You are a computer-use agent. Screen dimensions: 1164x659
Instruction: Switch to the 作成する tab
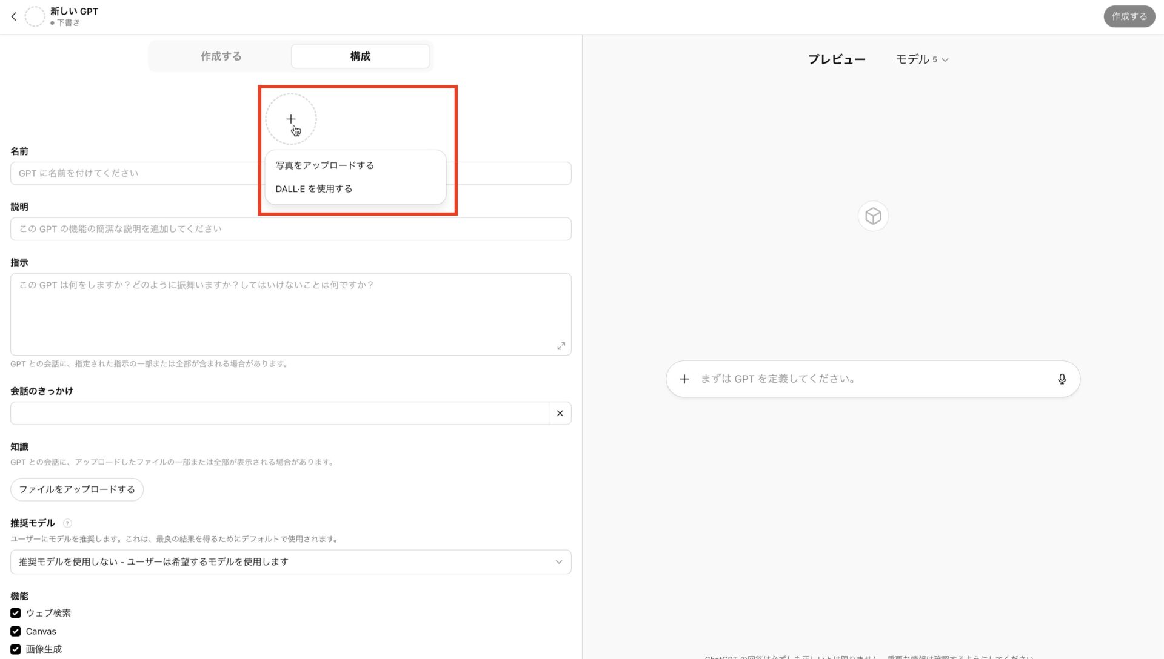(221, 56)
